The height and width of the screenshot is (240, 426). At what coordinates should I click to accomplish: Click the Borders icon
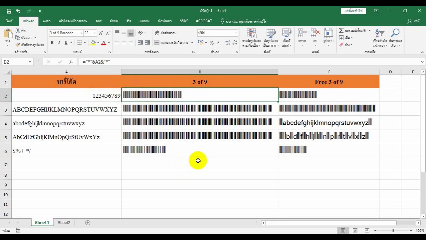pos(79,43)
